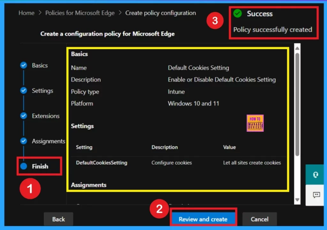Click the 'DefaultCookiesSetting' table cell
327x230 pixels.
click(x=102, y=163)
